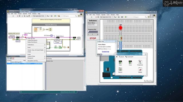This screenshot has width=183, height=102.
Task: Open Align Objects dropdown in Block Diagram toolbar
Action: [48, 16]
